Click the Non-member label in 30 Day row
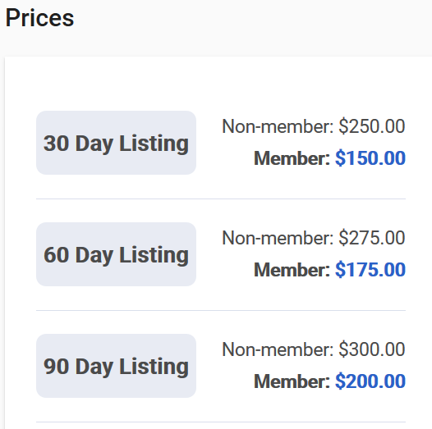 tap(278, 126)
